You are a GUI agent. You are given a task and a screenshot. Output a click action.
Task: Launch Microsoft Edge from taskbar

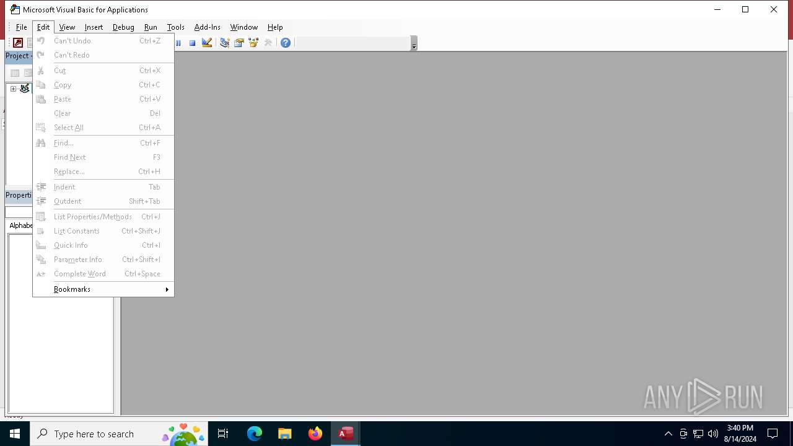pyautogui.click(x=255, y=434)
